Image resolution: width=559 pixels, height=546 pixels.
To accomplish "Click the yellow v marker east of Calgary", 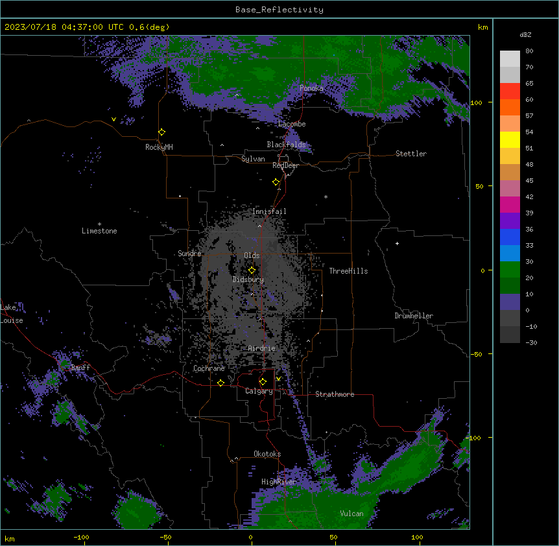I will click(x=278, y=379).
